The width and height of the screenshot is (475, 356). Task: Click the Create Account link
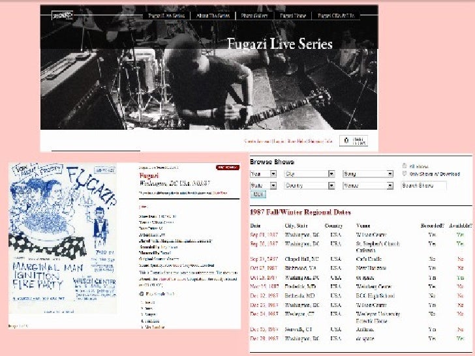pos(257,141)
